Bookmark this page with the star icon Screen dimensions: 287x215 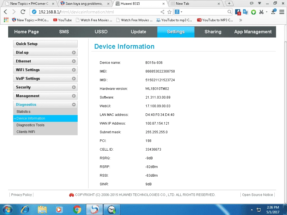169,12
